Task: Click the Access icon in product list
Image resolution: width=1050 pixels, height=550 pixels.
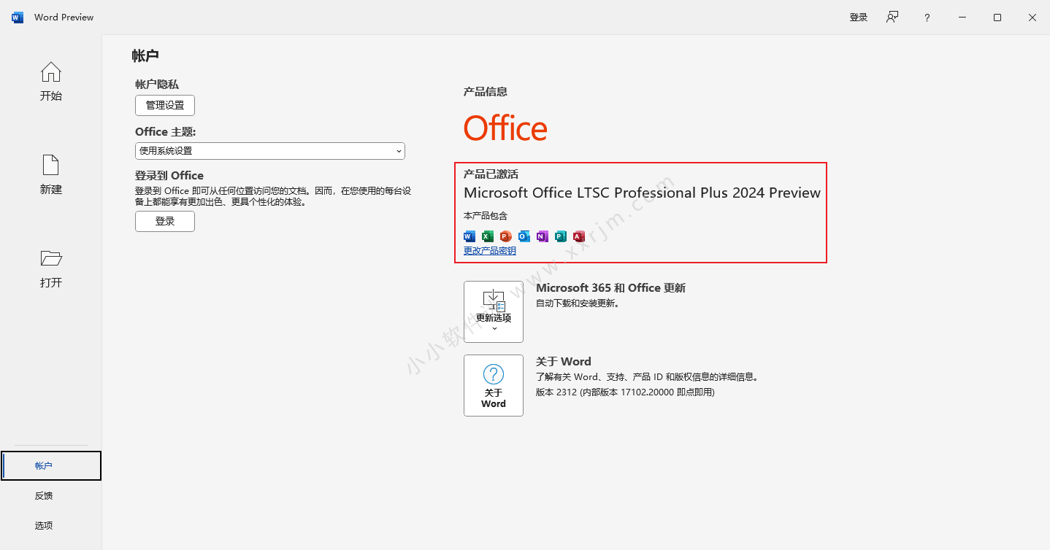Action: tap(579, 236)
